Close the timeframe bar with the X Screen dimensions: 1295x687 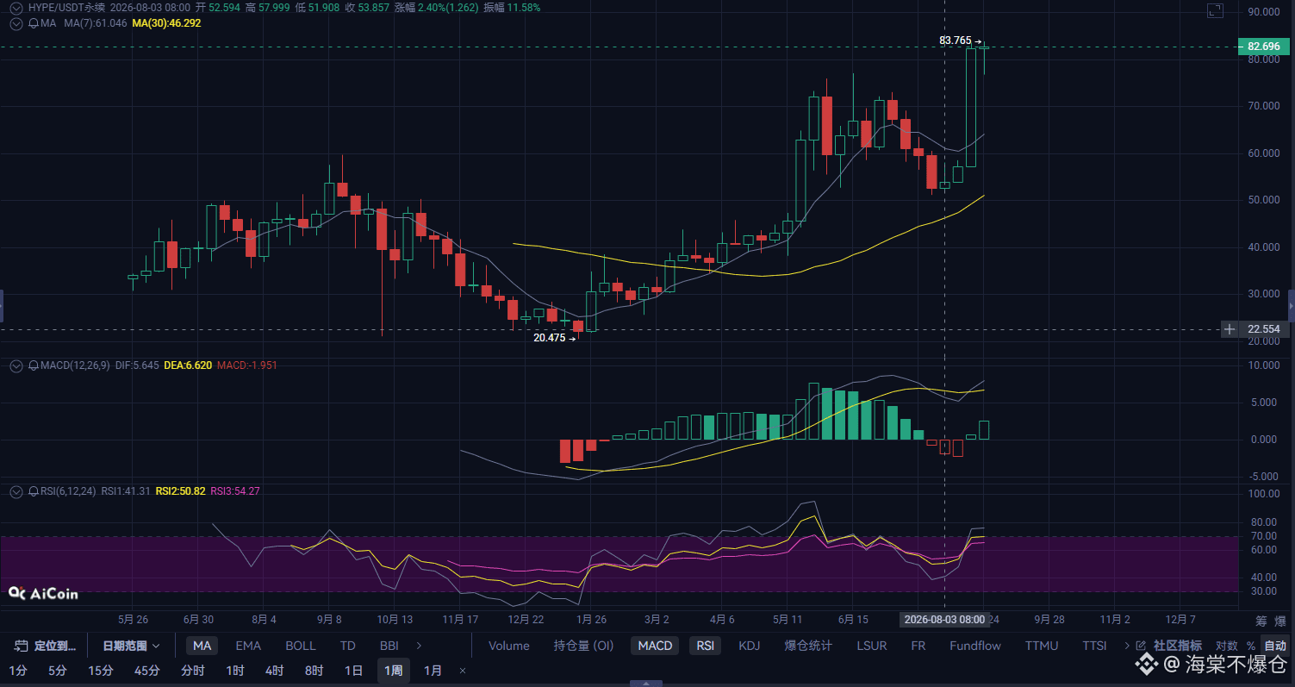click(x=463, y=671)
